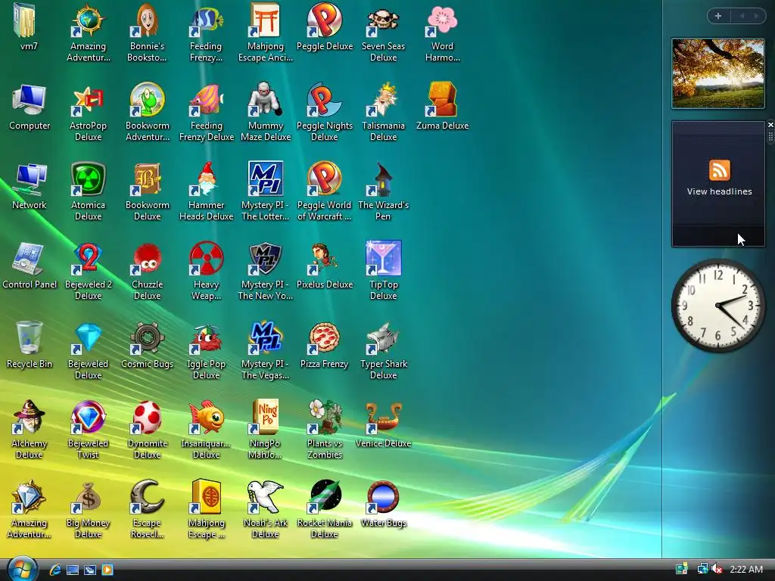Screen dimensions: 775x581
Task: Select Alchemy Deluxe shortcut
Action: point(30,430)
